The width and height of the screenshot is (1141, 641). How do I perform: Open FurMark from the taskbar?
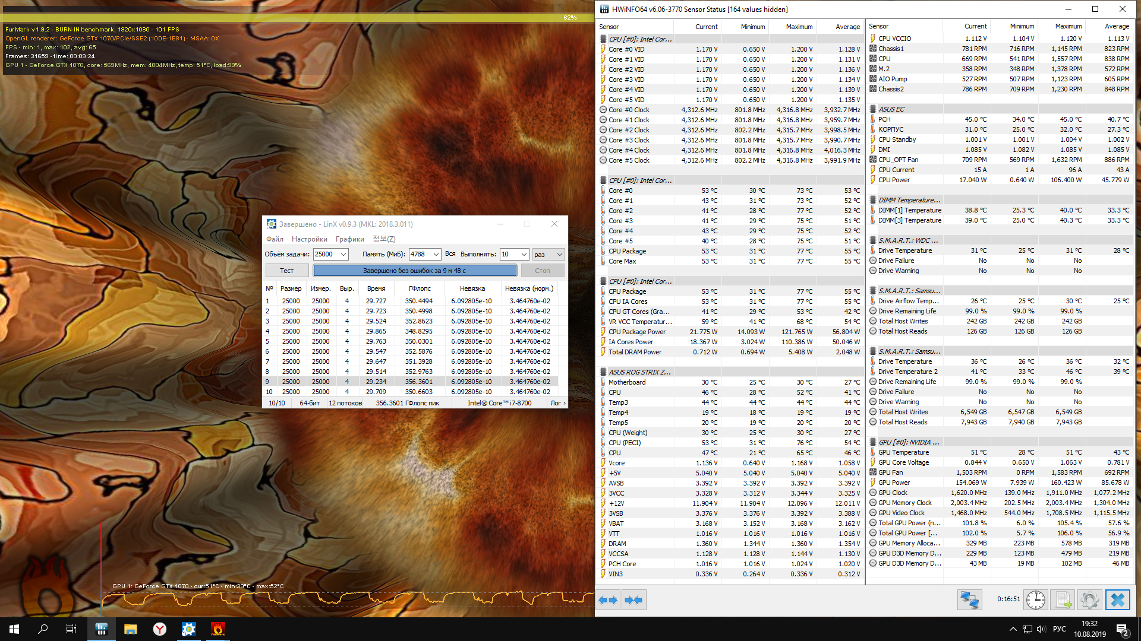tap(218, 629)
